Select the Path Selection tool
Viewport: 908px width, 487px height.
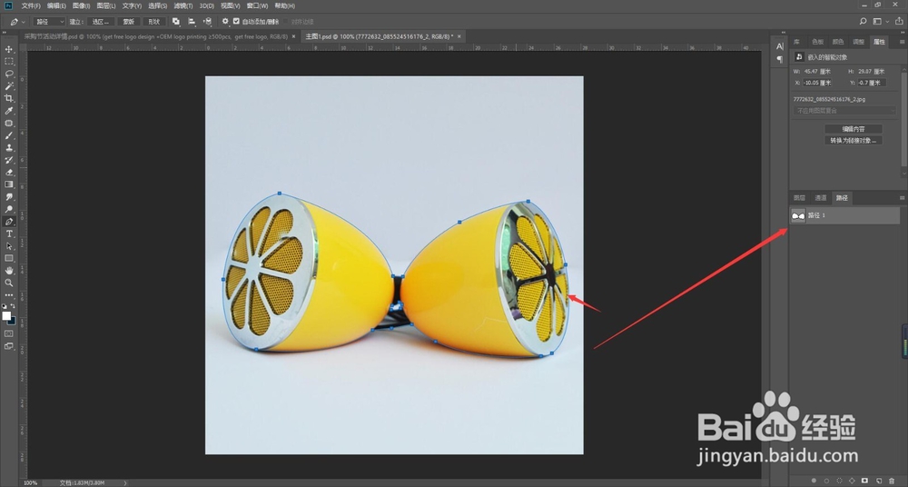(x=9, y=246)
